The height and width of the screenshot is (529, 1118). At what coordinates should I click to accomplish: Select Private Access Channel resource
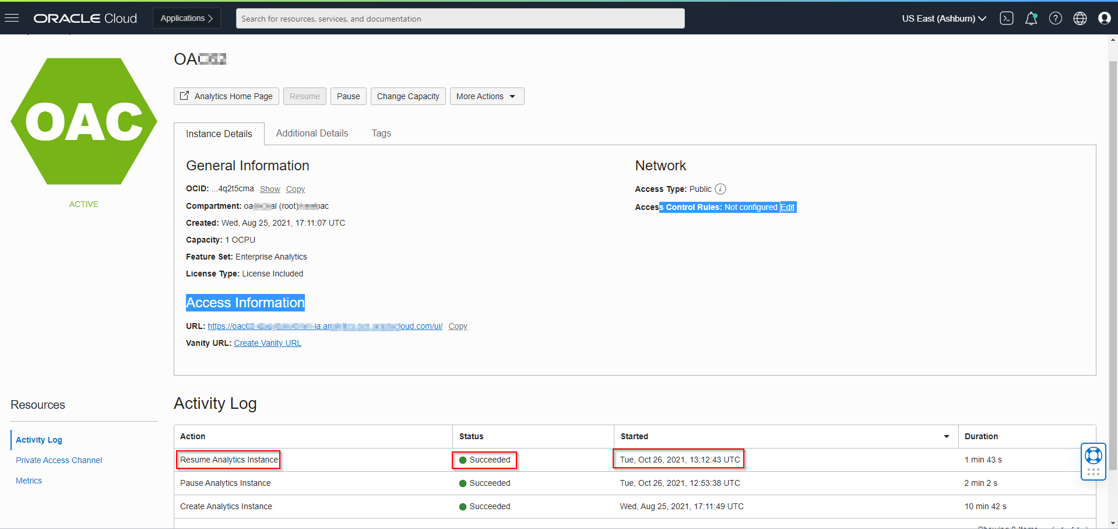(59, 460)
